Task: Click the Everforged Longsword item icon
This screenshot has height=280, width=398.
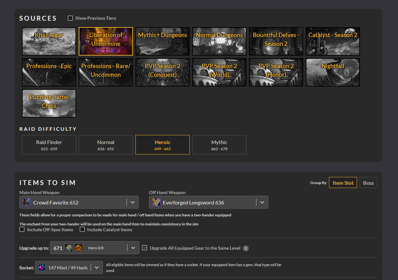Action: [156, 202]
